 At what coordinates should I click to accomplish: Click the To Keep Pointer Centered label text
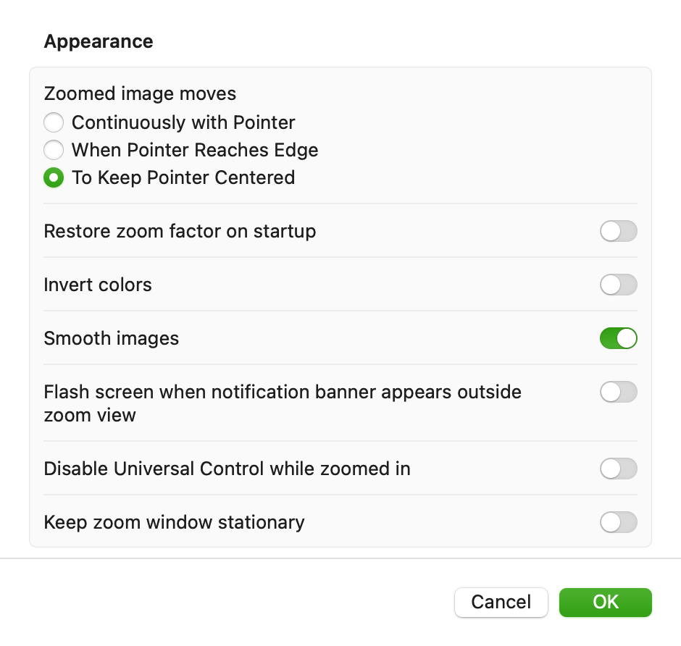coord(183,177)
